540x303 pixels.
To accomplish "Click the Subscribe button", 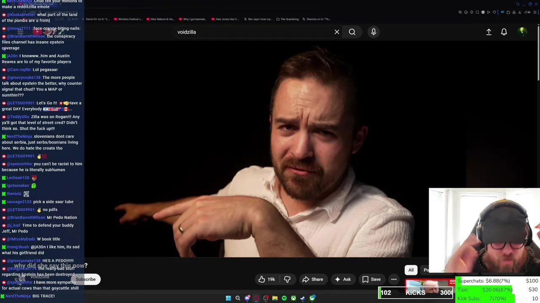I will [x=86, y=279].
